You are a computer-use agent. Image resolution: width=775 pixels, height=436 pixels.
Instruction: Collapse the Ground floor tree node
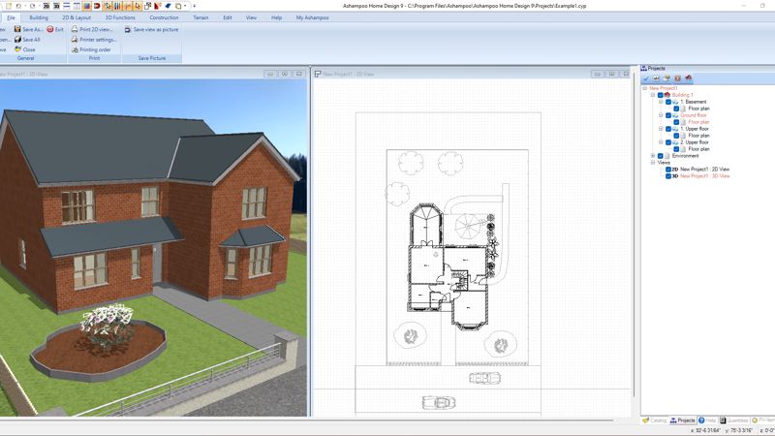point(661,115)
